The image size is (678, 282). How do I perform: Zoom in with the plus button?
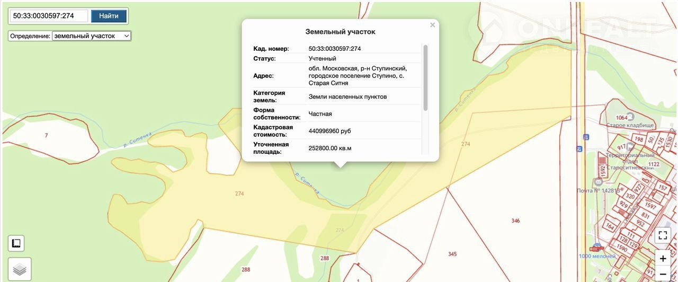[663, 259]
